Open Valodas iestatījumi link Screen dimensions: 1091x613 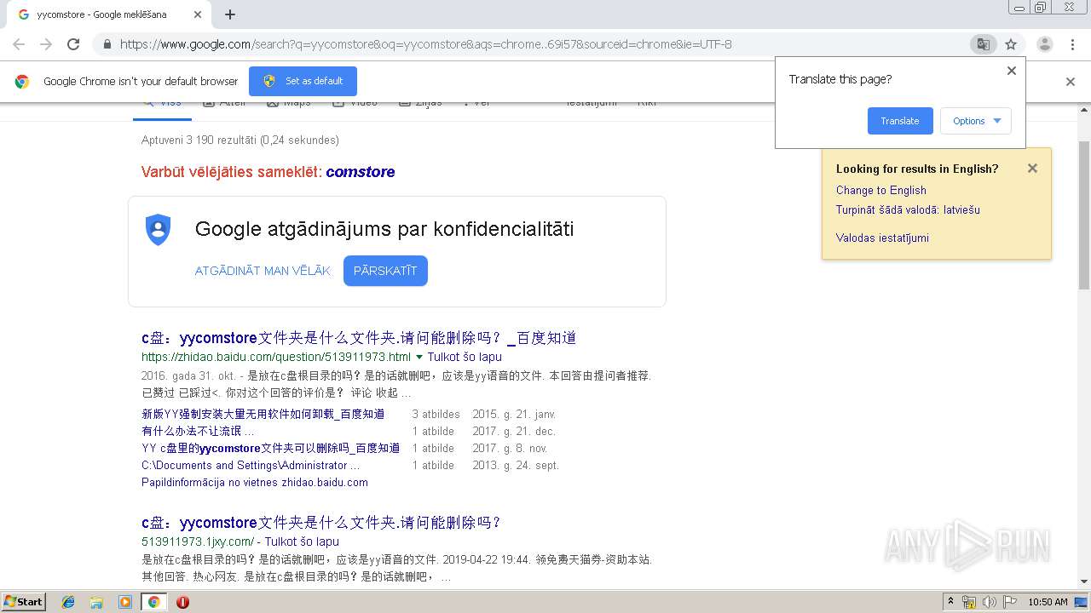(882, 238)
